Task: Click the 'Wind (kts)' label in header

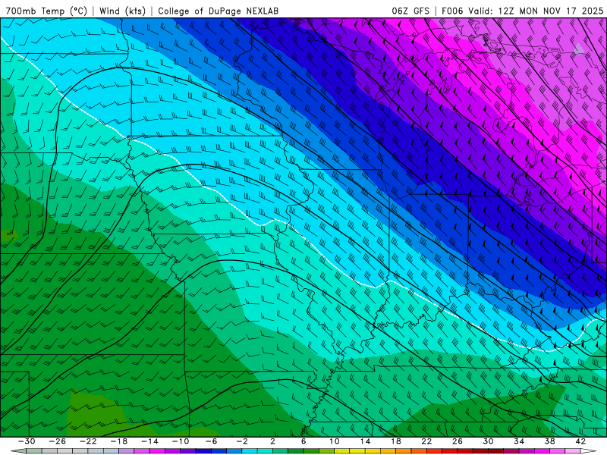Action: coord(122,11)
